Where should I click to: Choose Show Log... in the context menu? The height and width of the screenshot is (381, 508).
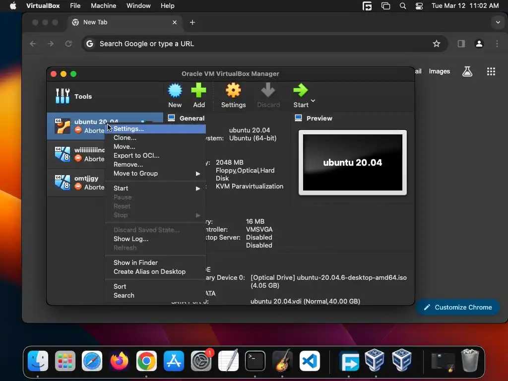(155, 239)
